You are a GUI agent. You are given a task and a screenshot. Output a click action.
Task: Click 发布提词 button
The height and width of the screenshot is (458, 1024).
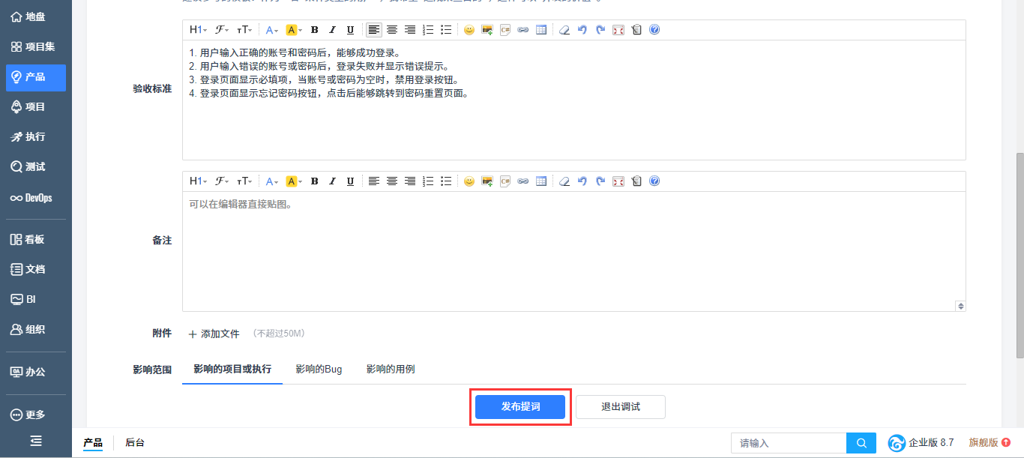point(520,407)
